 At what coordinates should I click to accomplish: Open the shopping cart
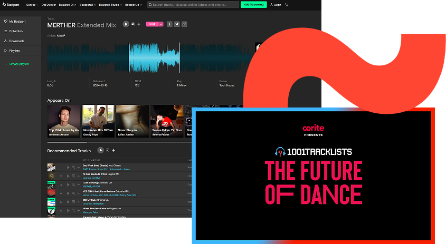[287, 5]
